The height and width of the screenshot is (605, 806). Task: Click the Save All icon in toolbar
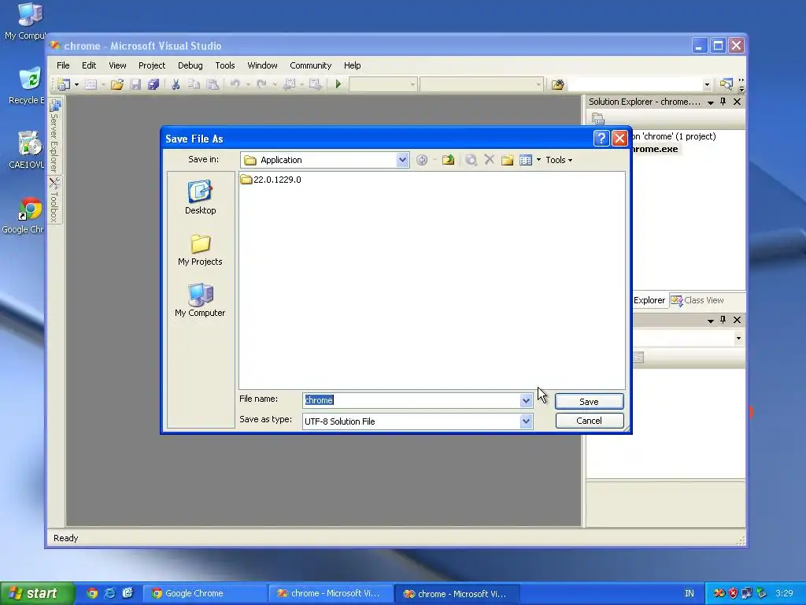pos(153,84)
